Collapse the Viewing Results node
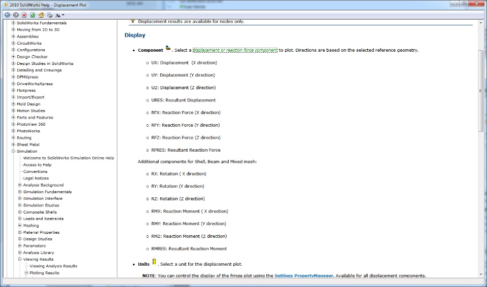Image resolution: width=487 pixels, height=287 pixels. pyautogui.click(x=20, y=259)
